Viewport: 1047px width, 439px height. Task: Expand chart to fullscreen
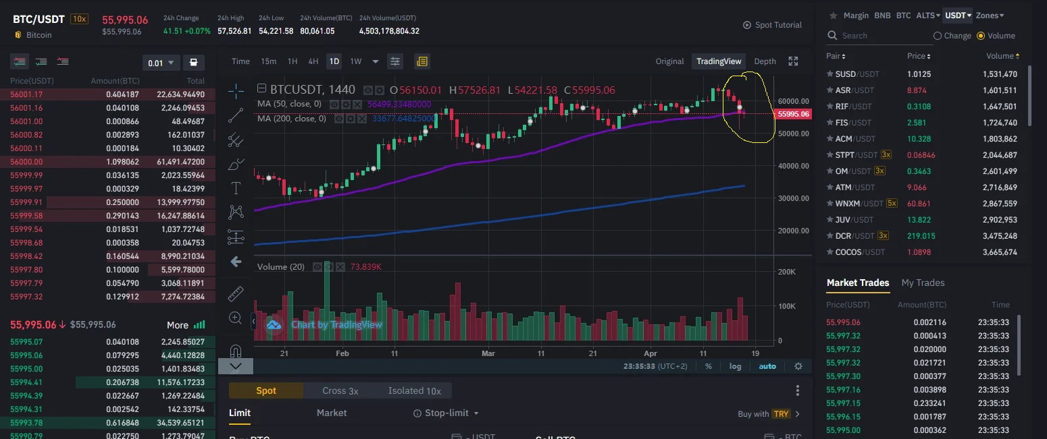click(794, 61)
